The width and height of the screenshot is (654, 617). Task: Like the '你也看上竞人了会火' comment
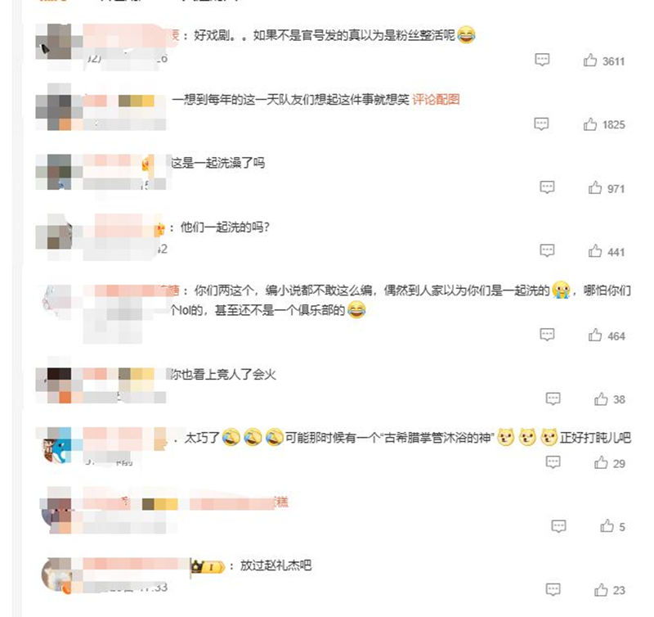[601, 399]
